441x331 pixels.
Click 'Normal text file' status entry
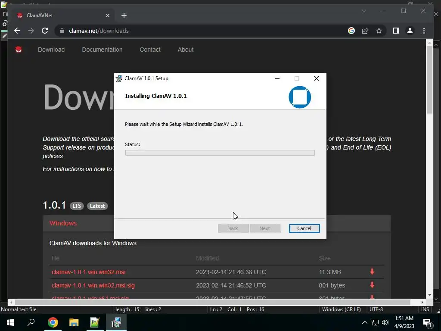[x=19, y=309]
